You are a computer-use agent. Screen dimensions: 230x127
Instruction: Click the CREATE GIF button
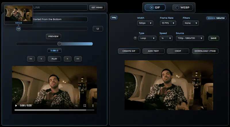click(x=129, y=51)
